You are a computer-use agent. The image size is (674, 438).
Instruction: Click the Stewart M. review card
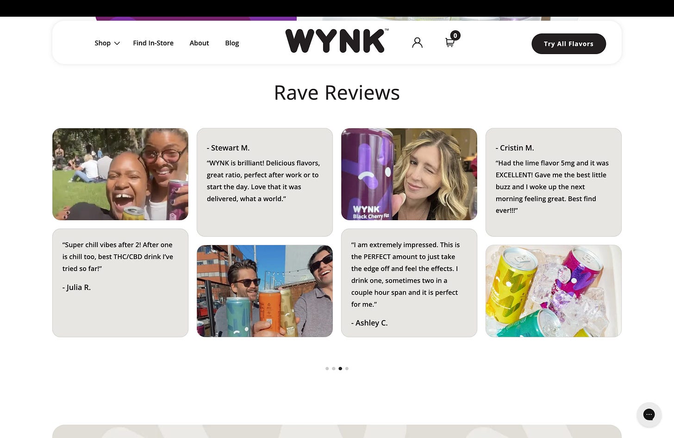pyautogui.click(x=265, y=182)
